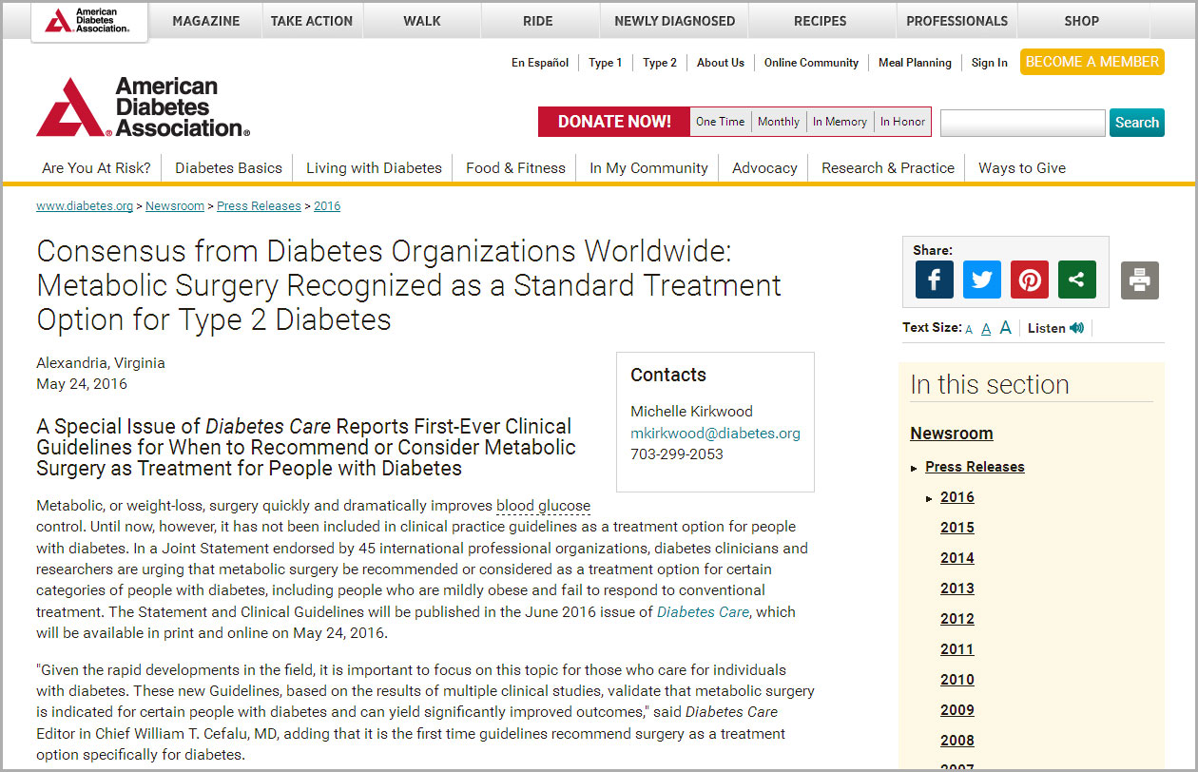The height and width of the screenshot is (772, 1198).
Task: Expand the 2016 sidebar arrow
Action: pyautogui.click(x=930, y=498)
